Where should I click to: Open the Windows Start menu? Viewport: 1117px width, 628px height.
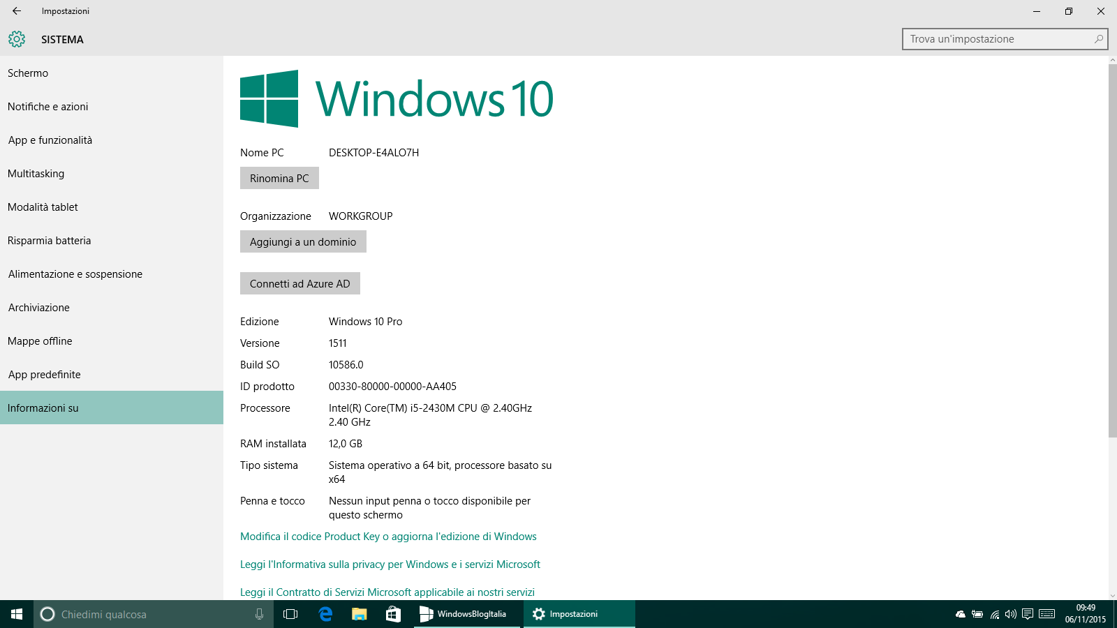[x=17, y=614]
